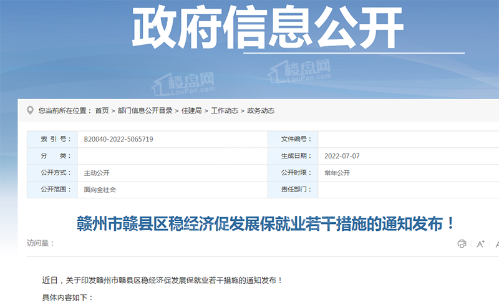Screen dimensions: 499x305
Task: Click the 生成日期 label cell
Action: click(x=293, y=156)
